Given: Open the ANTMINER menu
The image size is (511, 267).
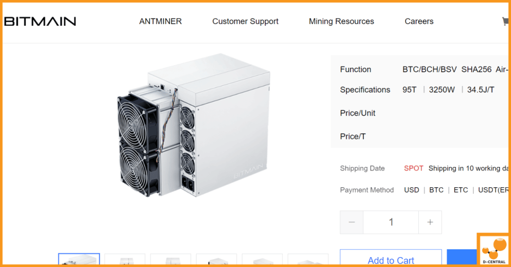Looking at the screenshot, I should point(160,21).
